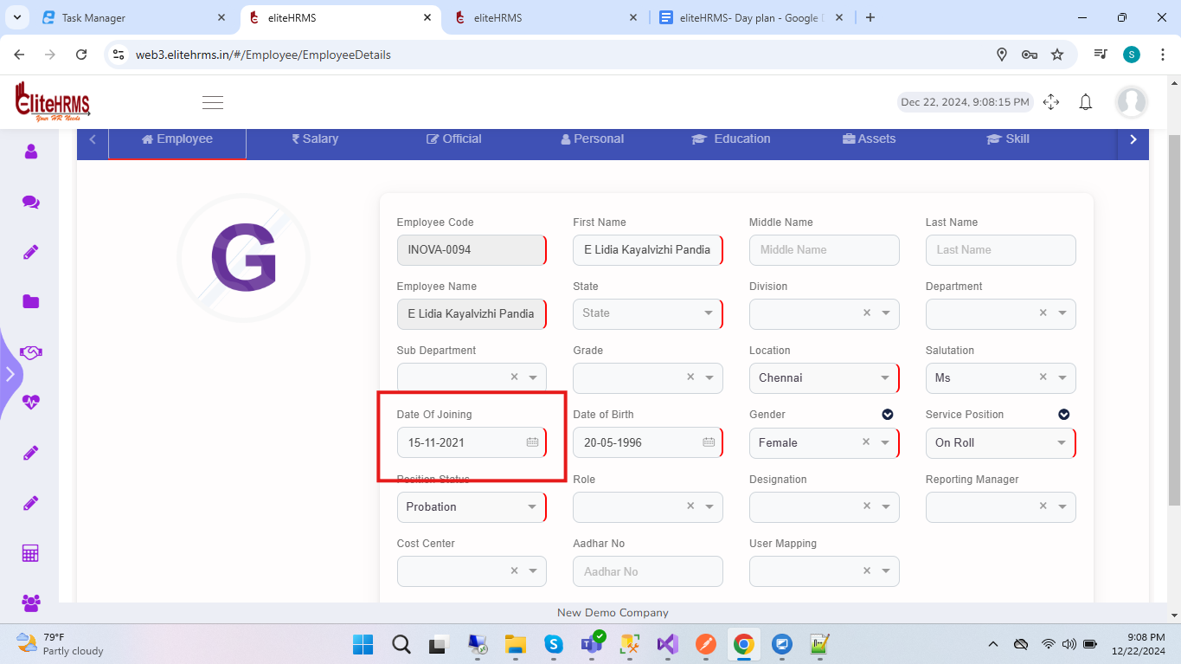Click the hamburger menu icon
This screenshot has height=664, width=1181.
click(x=213, y=102)
